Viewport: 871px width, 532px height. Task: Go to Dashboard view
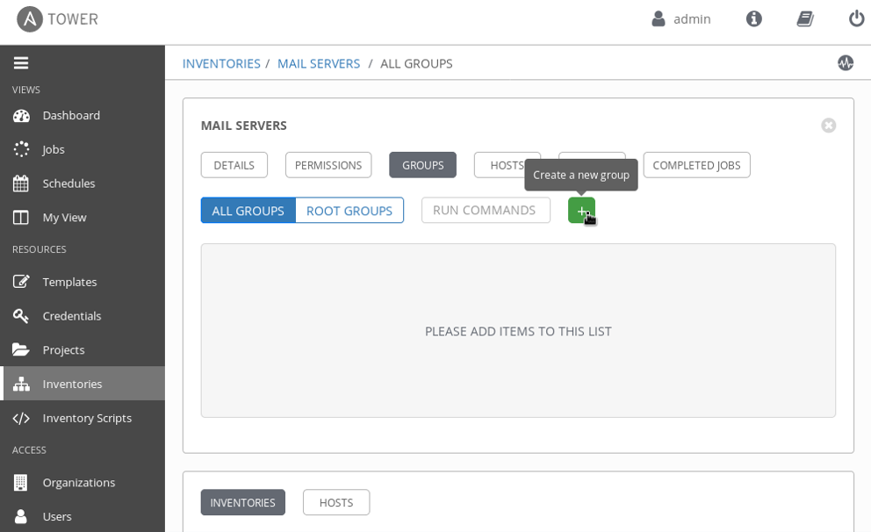tap(83, 116)
